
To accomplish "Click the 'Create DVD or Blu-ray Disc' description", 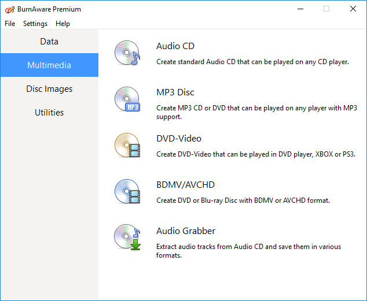I will pyautogui.click(x=243, y=200).
